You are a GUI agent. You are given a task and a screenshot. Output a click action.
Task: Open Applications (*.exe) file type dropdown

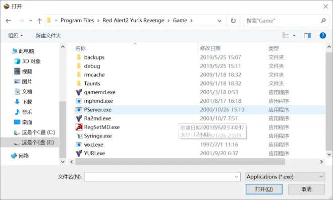(285, 177)
